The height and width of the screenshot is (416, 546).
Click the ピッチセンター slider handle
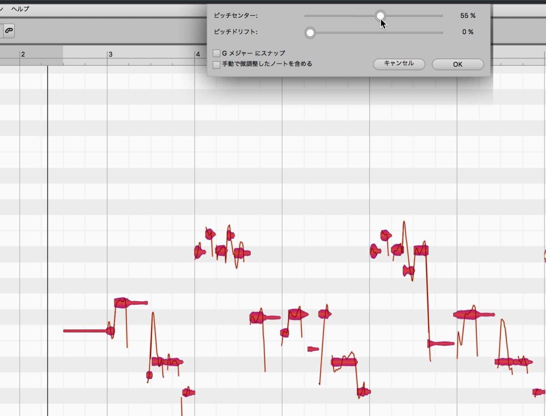(380, 16)
